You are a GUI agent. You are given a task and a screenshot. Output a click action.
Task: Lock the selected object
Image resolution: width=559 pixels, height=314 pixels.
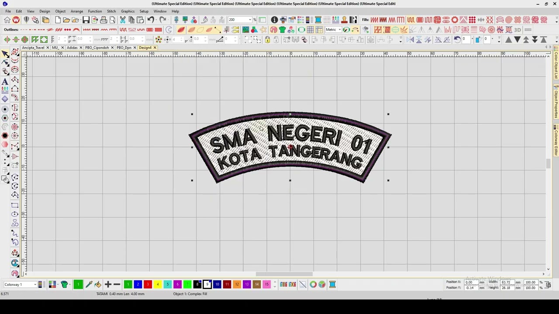(x=267, y=40)
